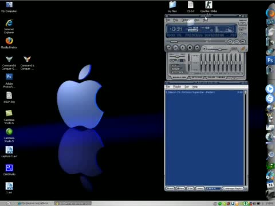
Task: Open My Computer desktop icon
Action: tap(9, 7)
